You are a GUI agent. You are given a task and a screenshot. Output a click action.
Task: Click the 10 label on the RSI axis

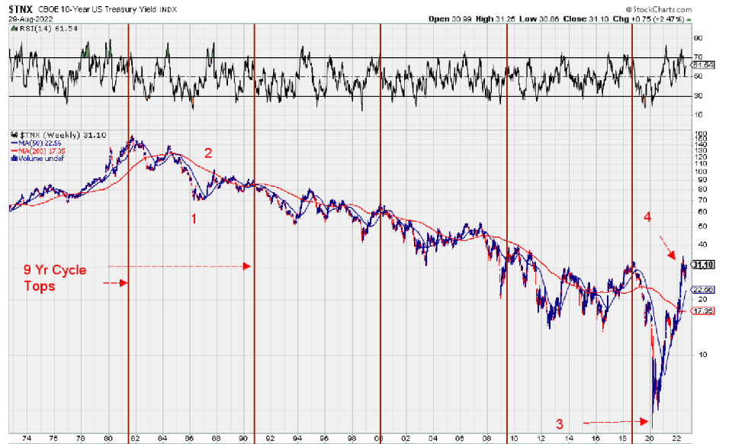[698, 115]
